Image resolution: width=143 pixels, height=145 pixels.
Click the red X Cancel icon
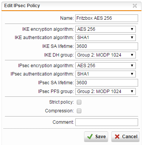pos(117,137)
